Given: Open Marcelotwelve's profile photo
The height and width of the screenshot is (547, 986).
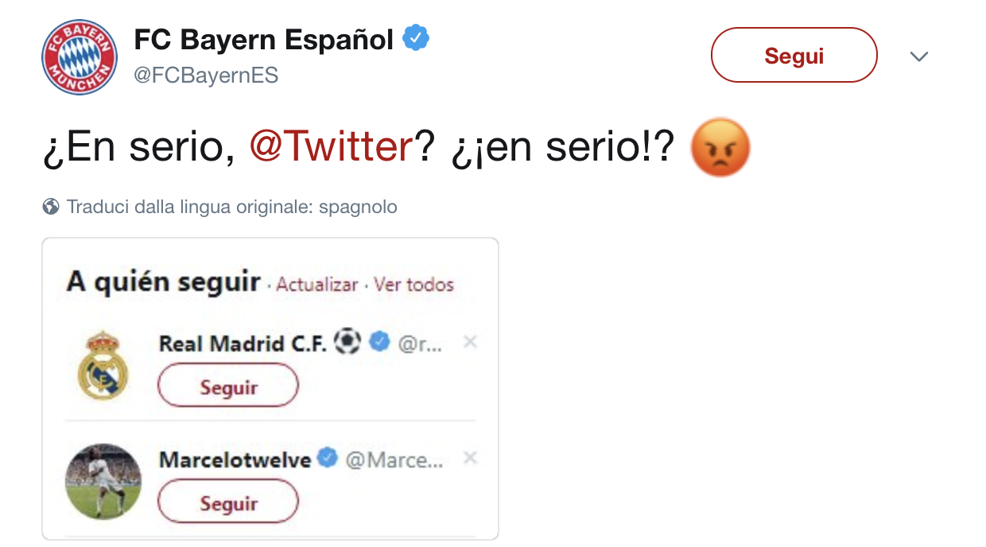Looking at the screenshot, I should click(103, 483).
